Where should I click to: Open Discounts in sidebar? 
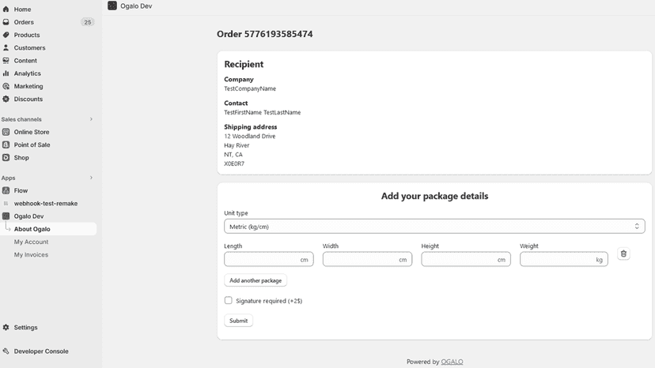point(28,99)
